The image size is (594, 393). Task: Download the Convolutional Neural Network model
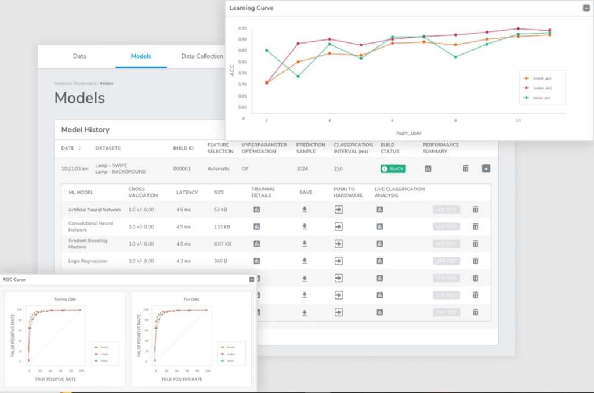[x=305, y=226]
